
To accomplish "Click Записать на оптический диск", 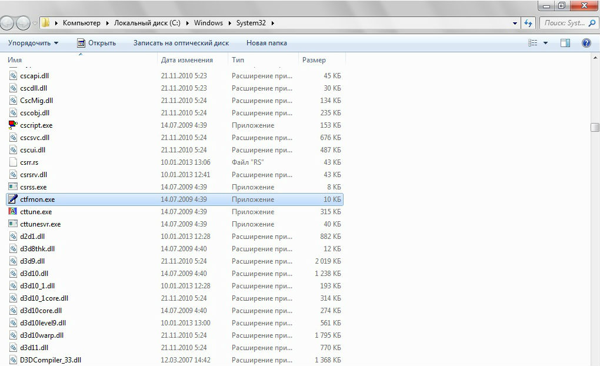I will [x=181, y=43].
